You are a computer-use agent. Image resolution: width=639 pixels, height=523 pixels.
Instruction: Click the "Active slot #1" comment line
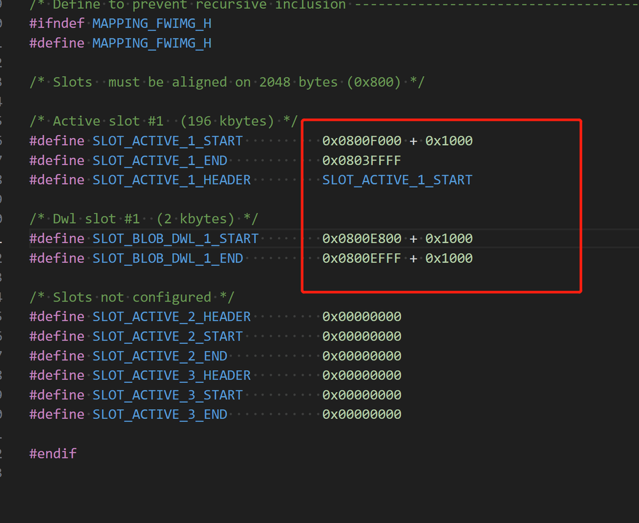coord(164,121)
